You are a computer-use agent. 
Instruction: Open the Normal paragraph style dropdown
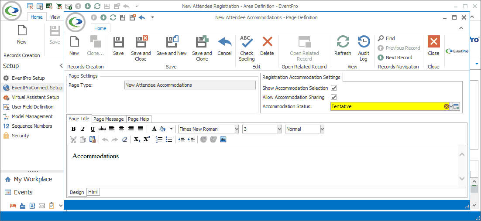(322, 129)
